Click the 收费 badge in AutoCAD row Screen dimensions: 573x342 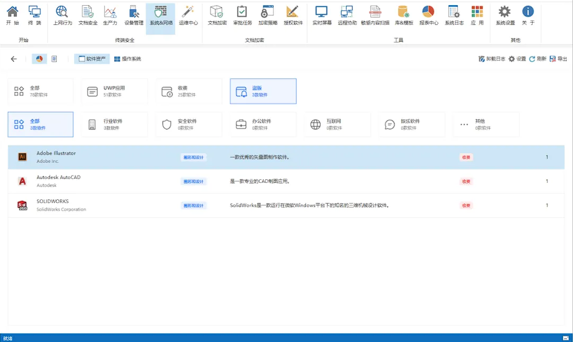coord(466,181)
